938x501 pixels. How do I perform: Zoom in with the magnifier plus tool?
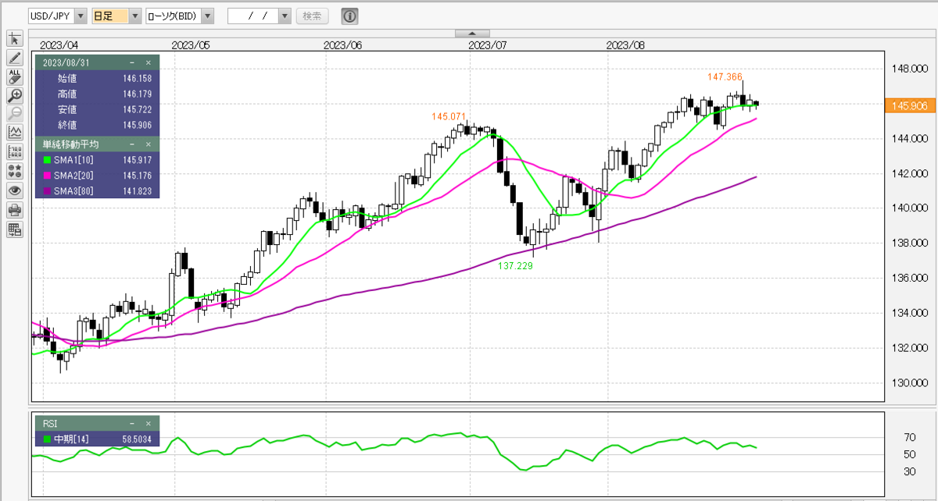coord(15,95)
